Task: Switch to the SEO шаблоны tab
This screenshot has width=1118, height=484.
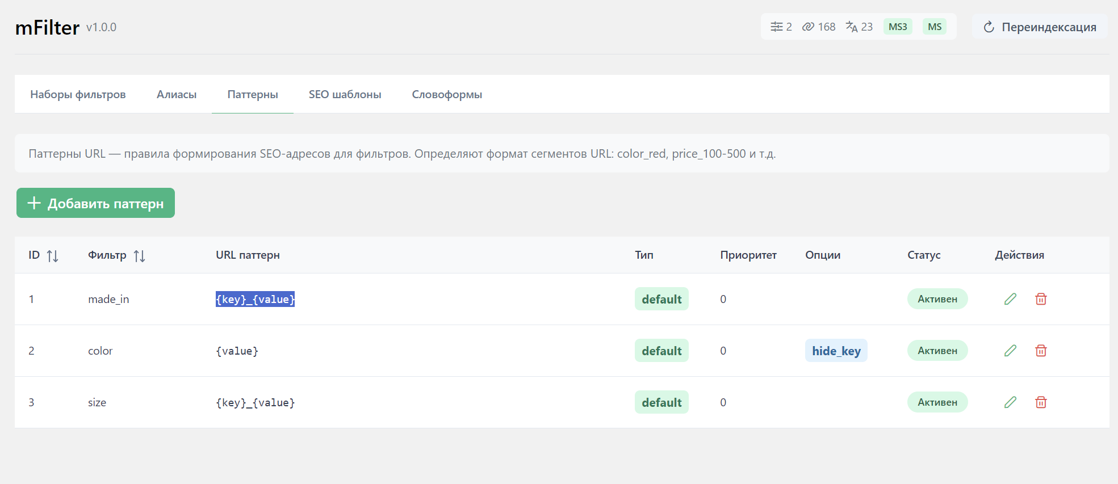Action: click(x=345, y=94)
